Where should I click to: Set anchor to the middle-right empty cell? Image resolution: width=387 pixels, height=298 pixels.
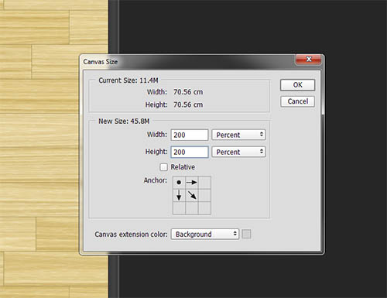pos(204,195)
